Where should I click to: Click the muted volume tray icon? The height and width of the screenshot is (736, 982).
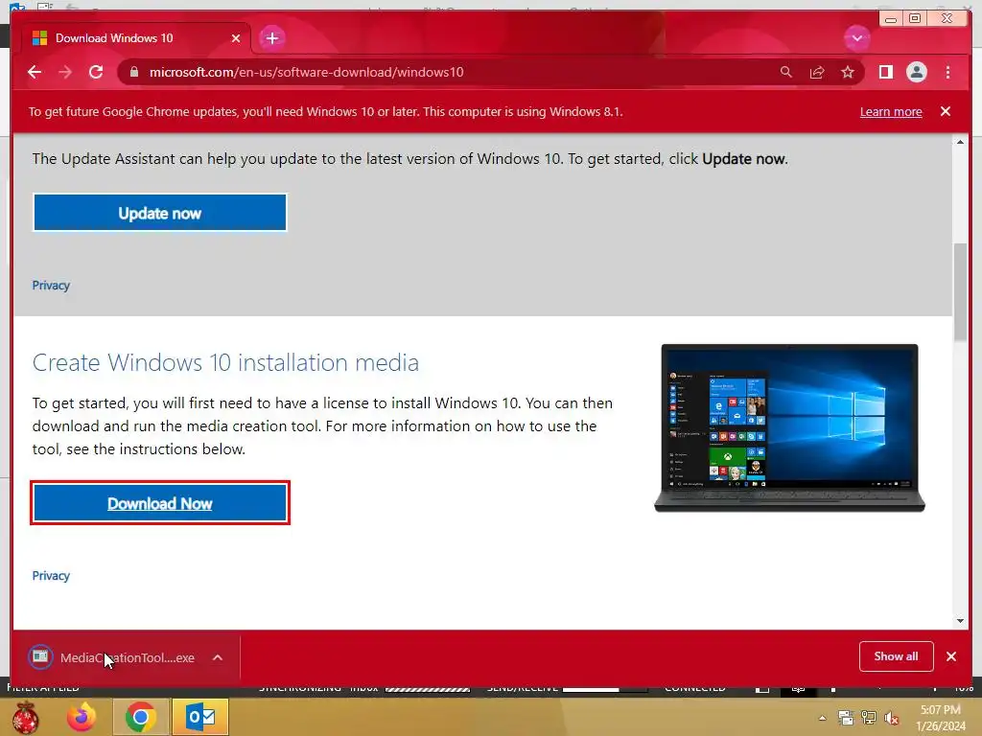coord(891,719)
